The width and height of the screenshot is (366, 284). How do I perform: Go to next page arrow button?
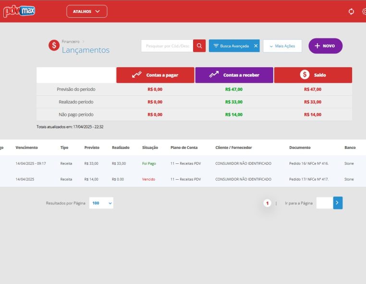(x=338, y=203)
